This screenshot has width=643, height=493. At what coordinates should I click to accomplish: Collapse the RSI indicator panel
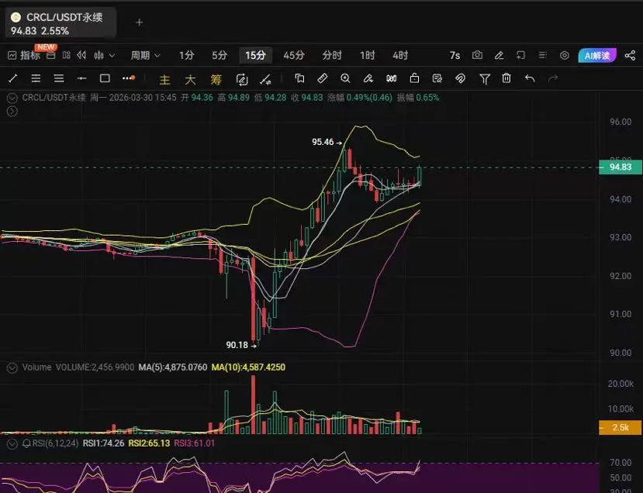pos(12,443)
